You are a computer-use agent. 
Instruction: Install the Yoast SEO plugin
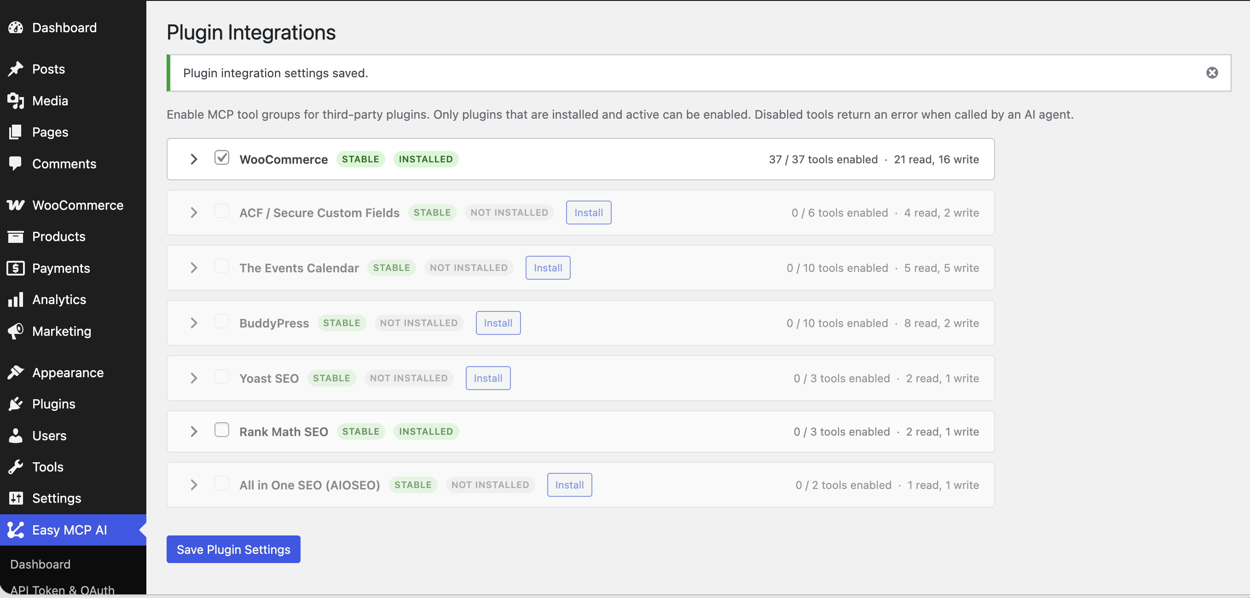(x=488, y=378)
